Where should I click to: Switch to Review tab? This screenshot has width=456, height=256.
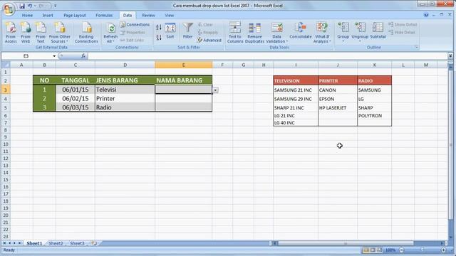148,16
